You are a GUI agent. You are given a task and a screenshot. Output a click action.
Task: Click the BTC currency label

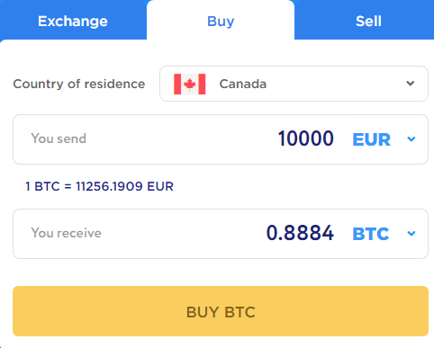(x=371, y=234)
